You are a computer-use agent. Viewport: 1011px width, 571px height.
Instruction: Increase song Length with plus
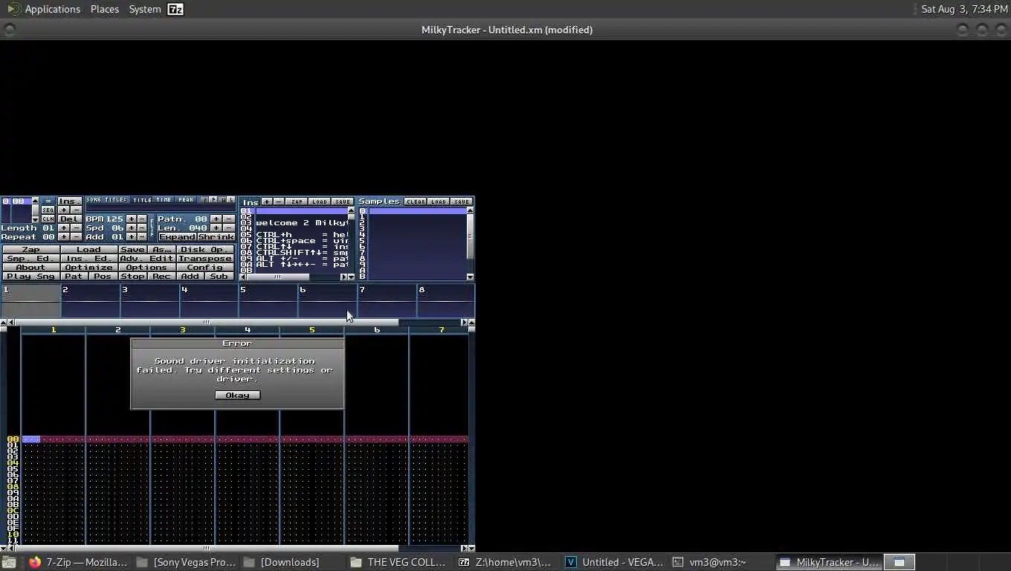[x=64, y=228]
